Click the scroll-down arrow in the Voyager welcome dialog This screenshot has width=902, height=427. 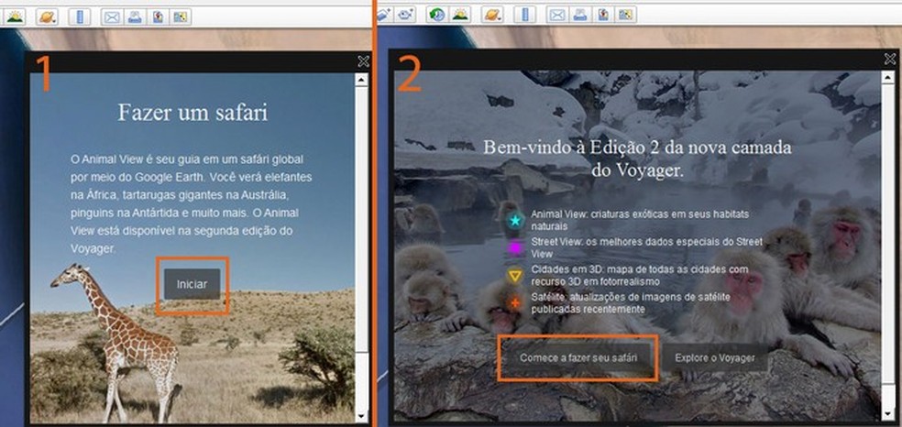pyautogui.click(x=887, y=414)
